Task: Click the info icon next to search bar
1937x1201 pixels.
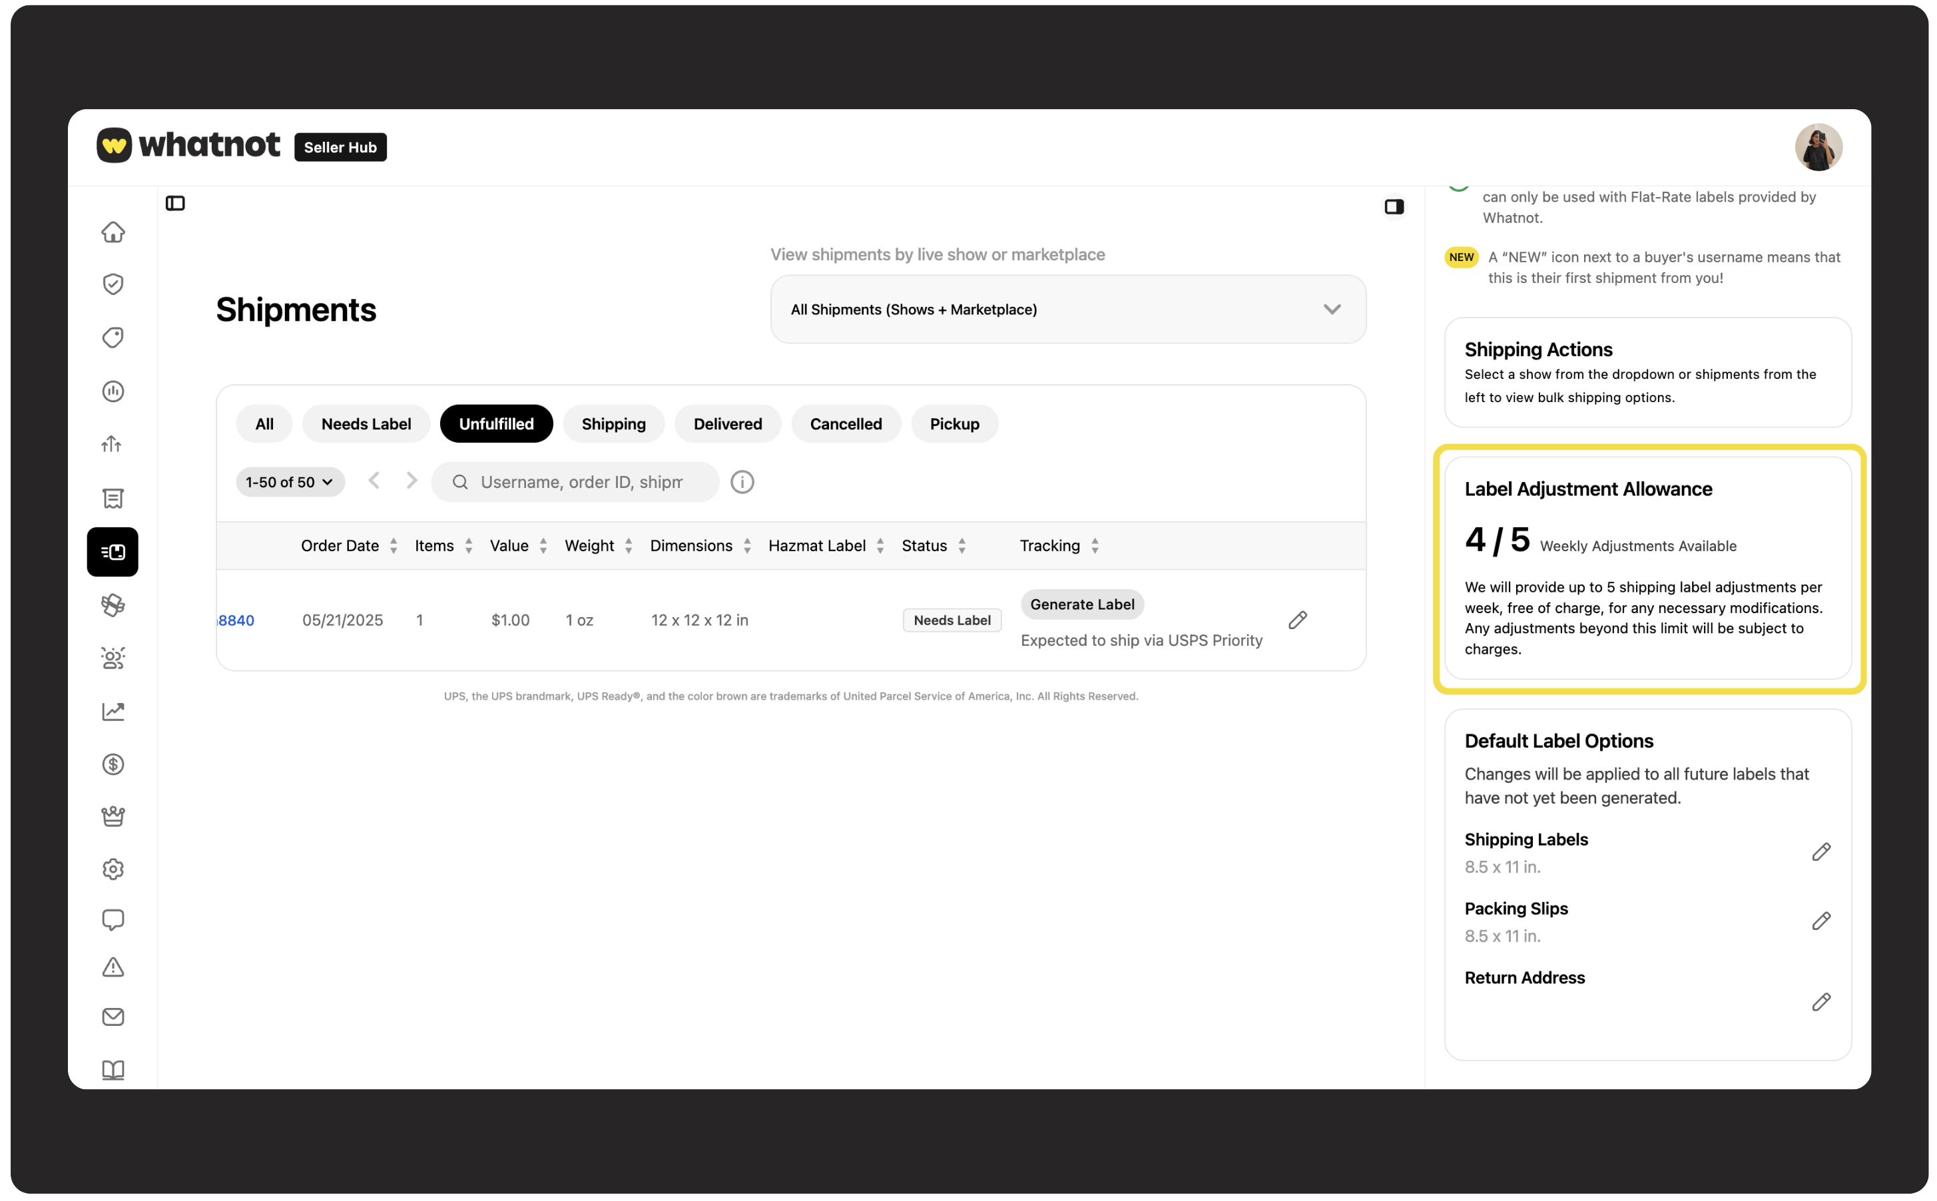Action: click(x=742, y=481)
